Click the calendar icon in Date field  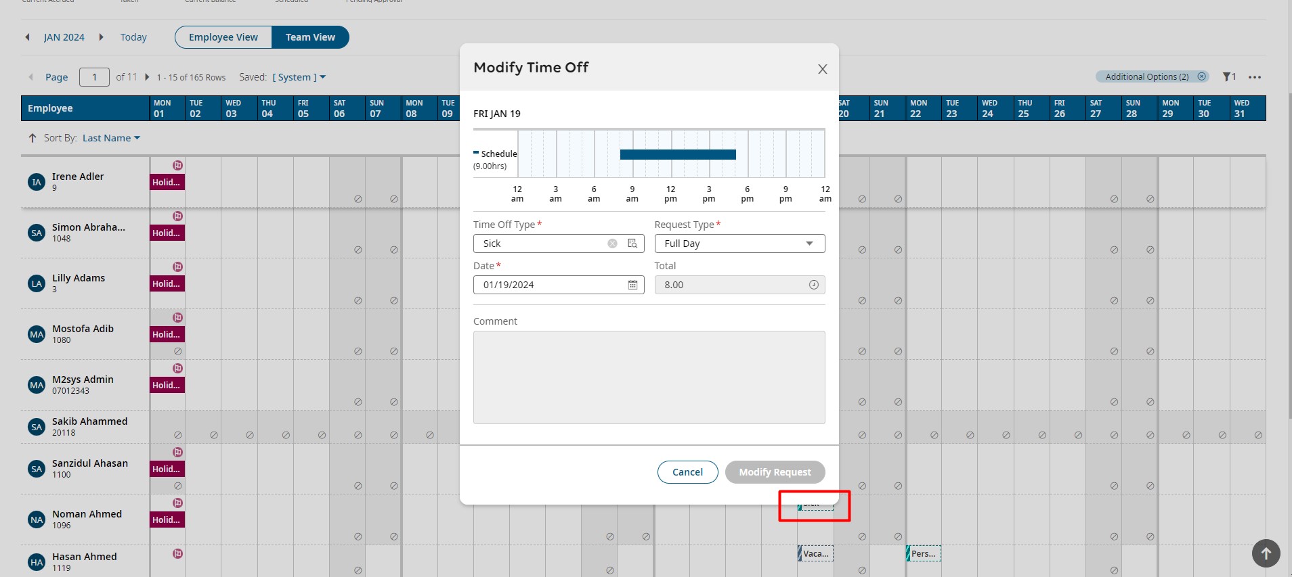pos(632,285)
